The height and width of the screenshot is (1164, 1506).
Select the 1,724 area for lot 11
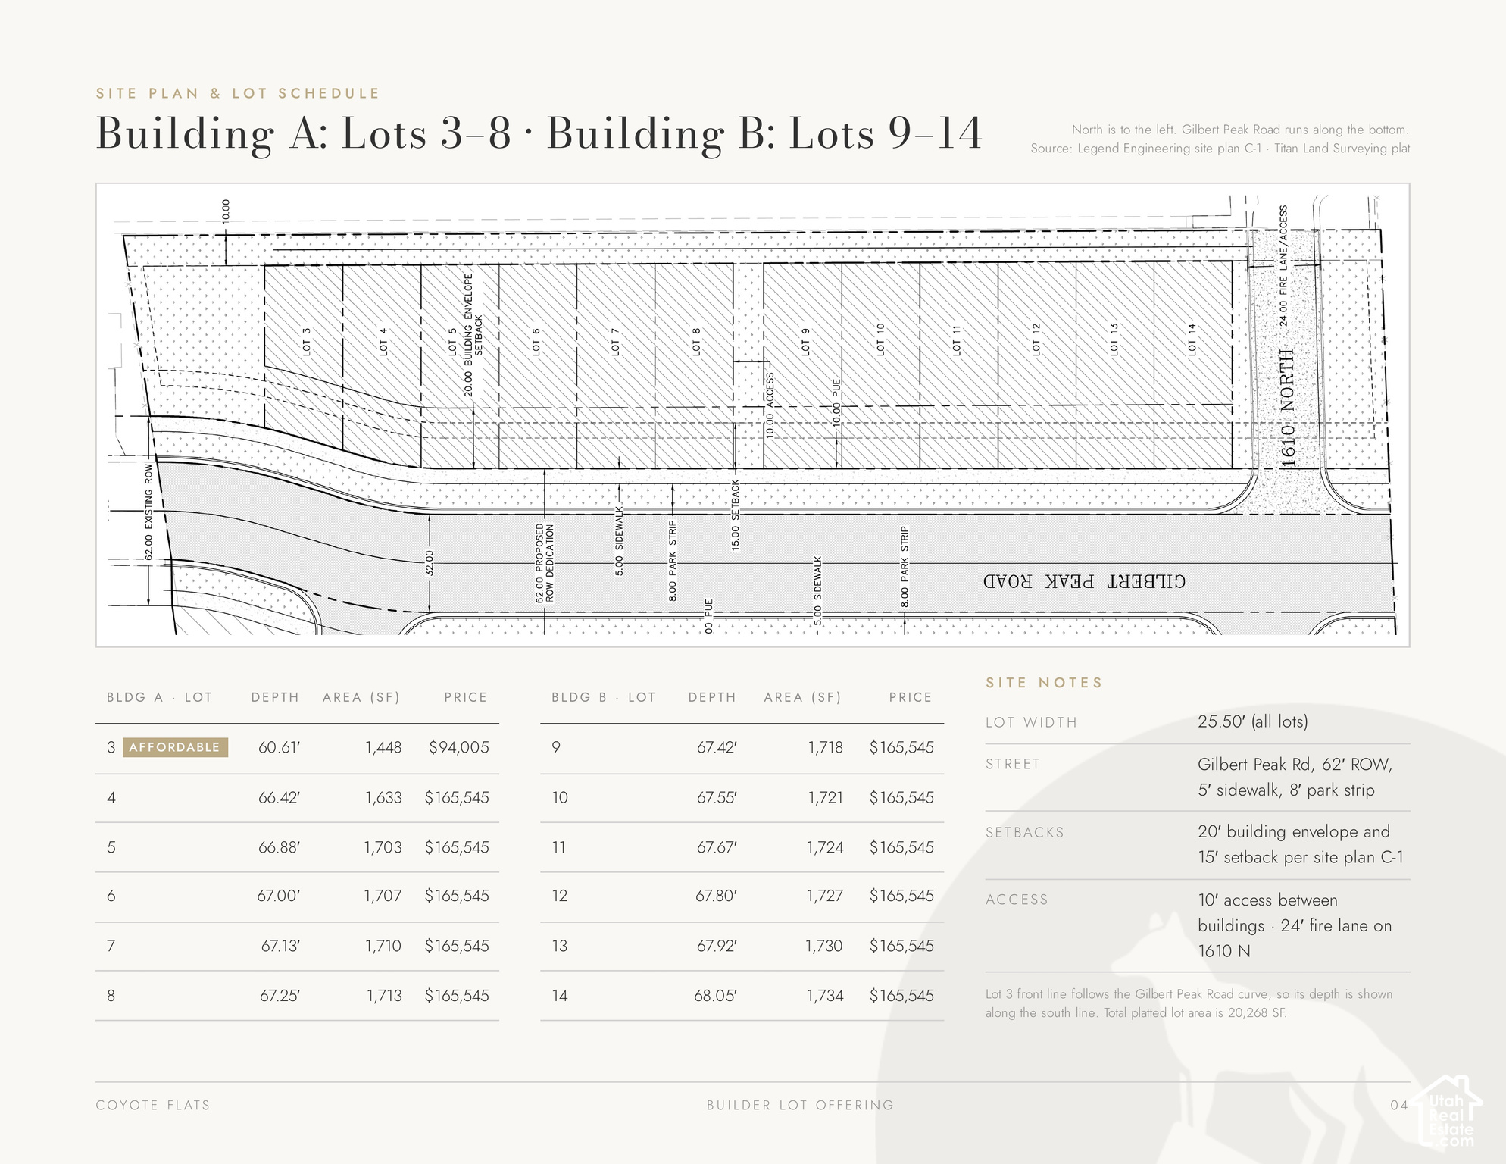pos(825,847)
